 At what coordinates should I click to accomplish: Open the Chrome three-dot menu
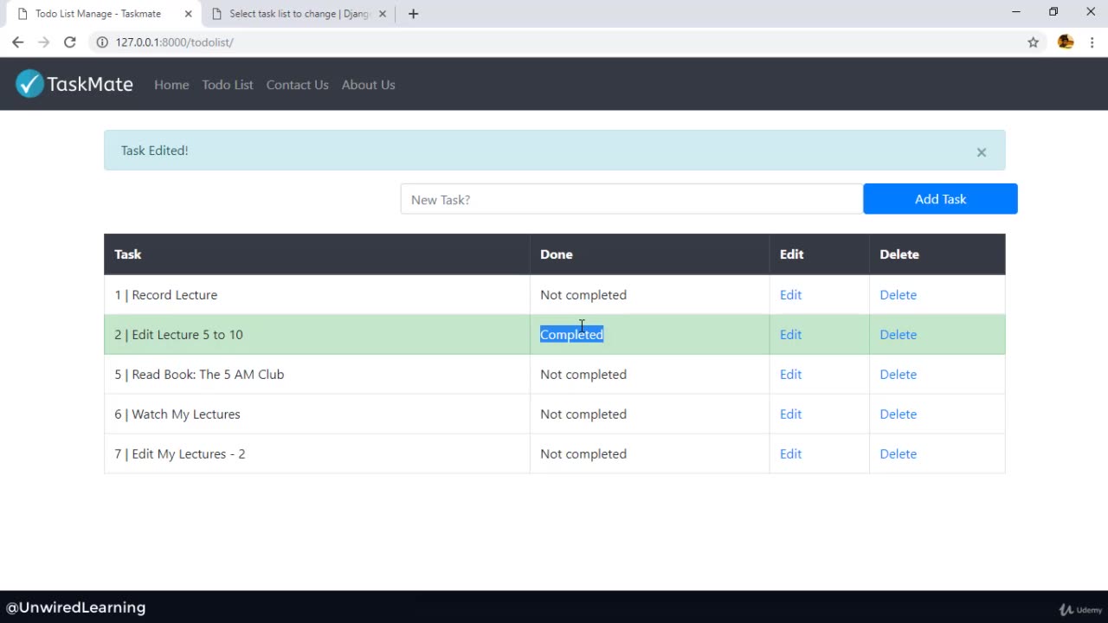tap(1092, 42)
